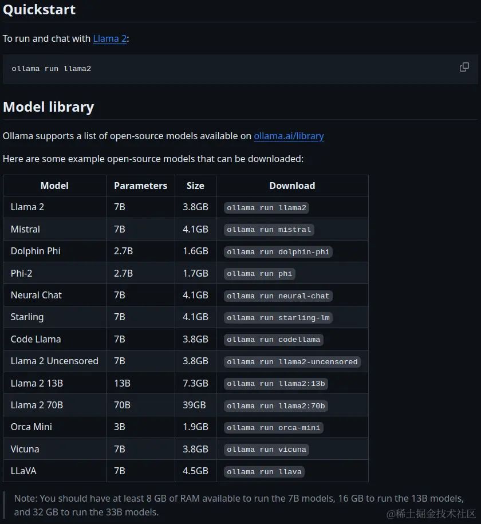Click the Size column header

195,186
